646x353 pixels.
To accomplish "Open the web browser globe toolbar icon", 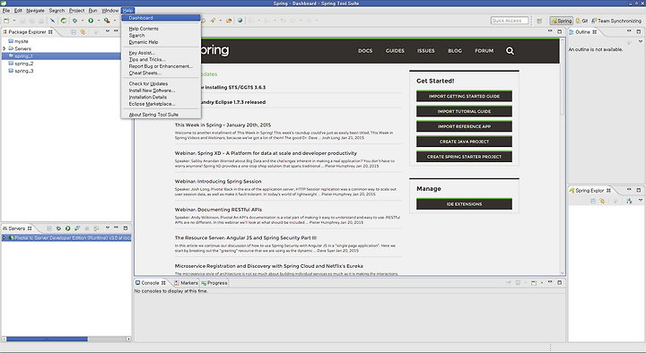I will (240, 21).
